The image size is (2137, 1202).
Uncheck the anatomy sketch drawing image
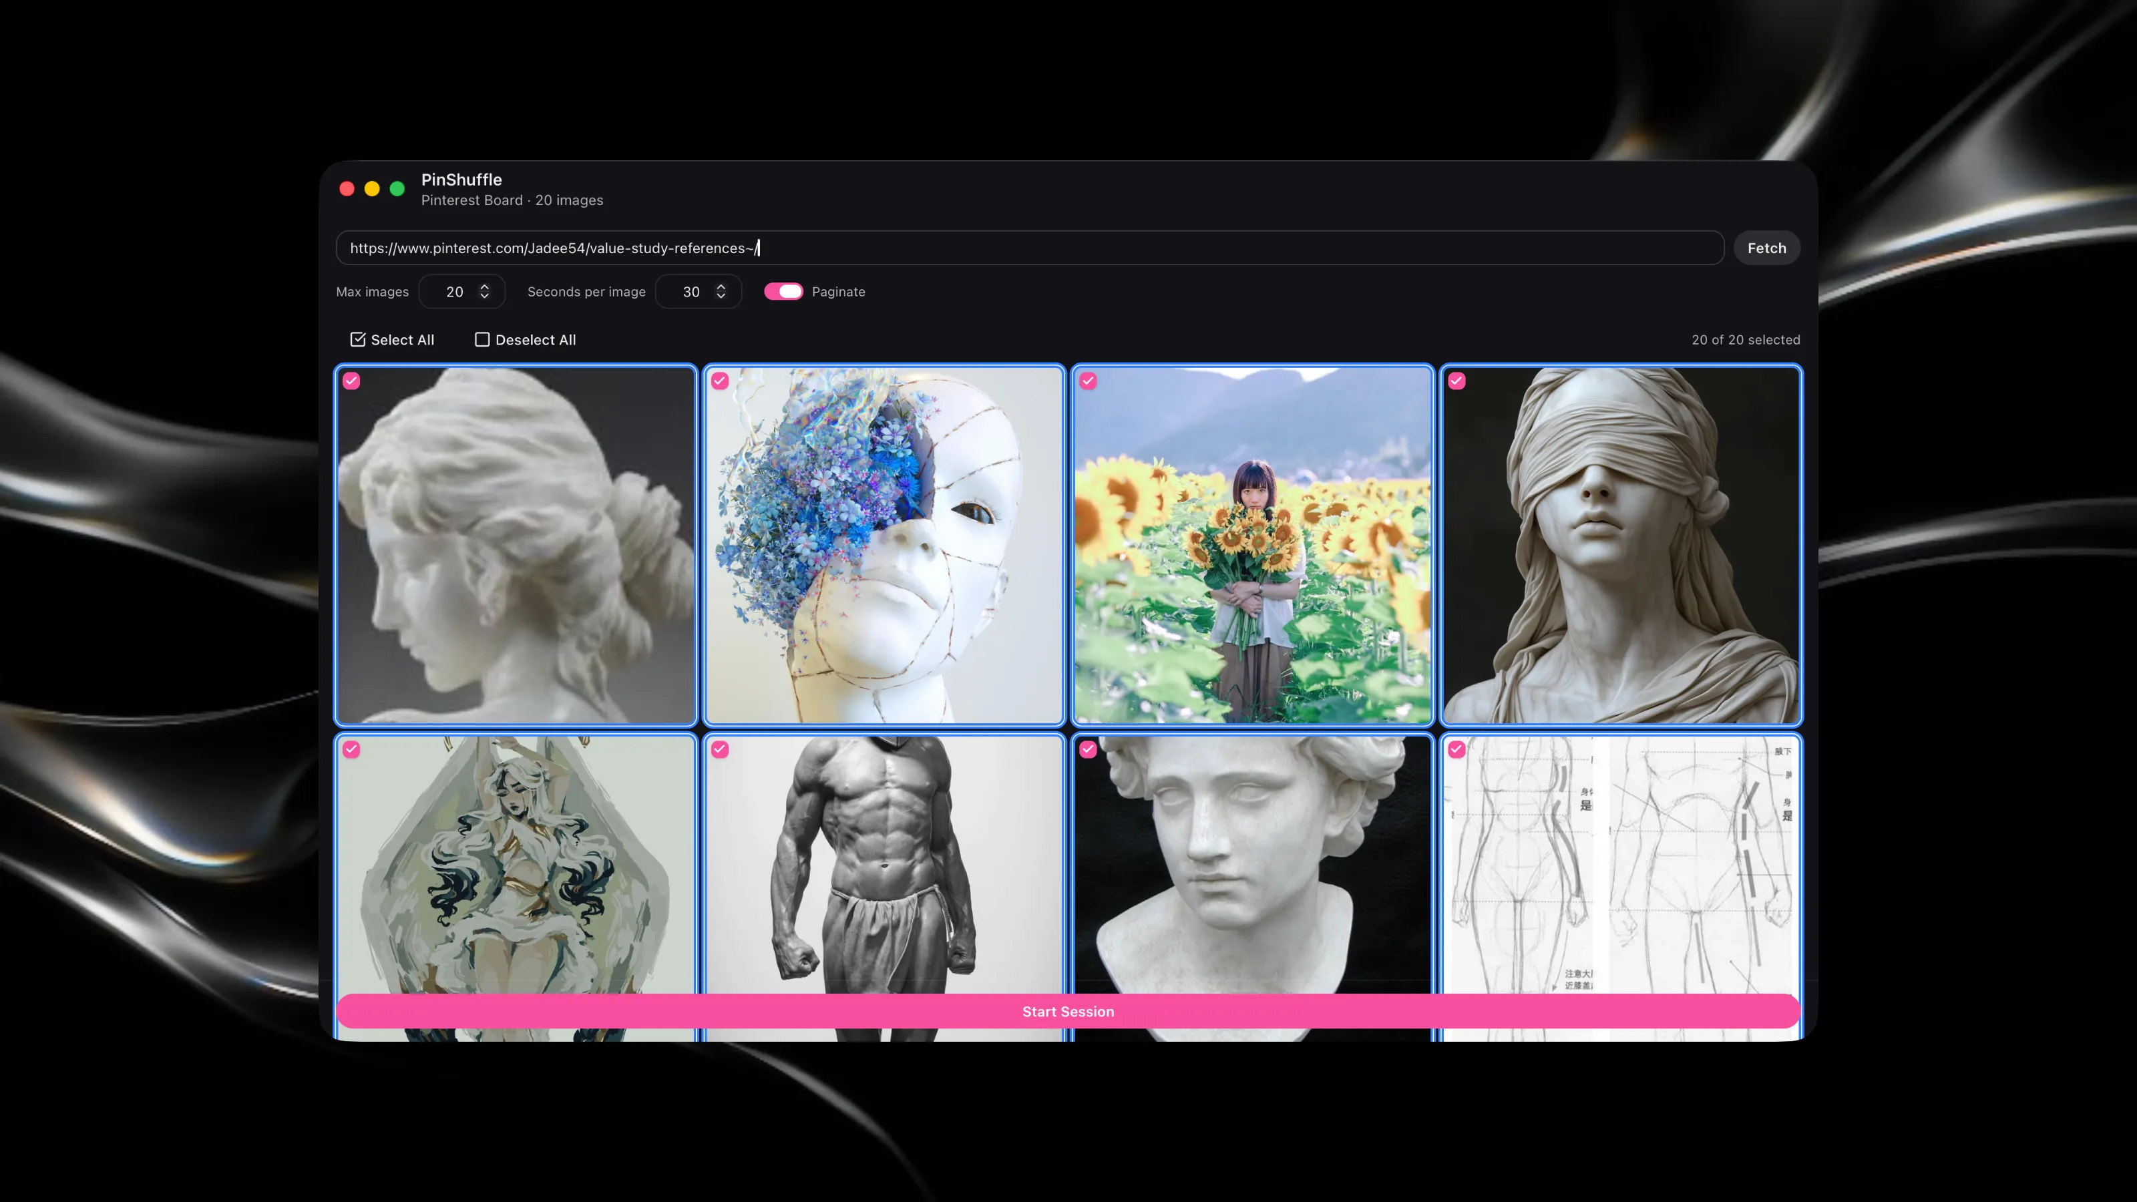[x=1456, y=749]
